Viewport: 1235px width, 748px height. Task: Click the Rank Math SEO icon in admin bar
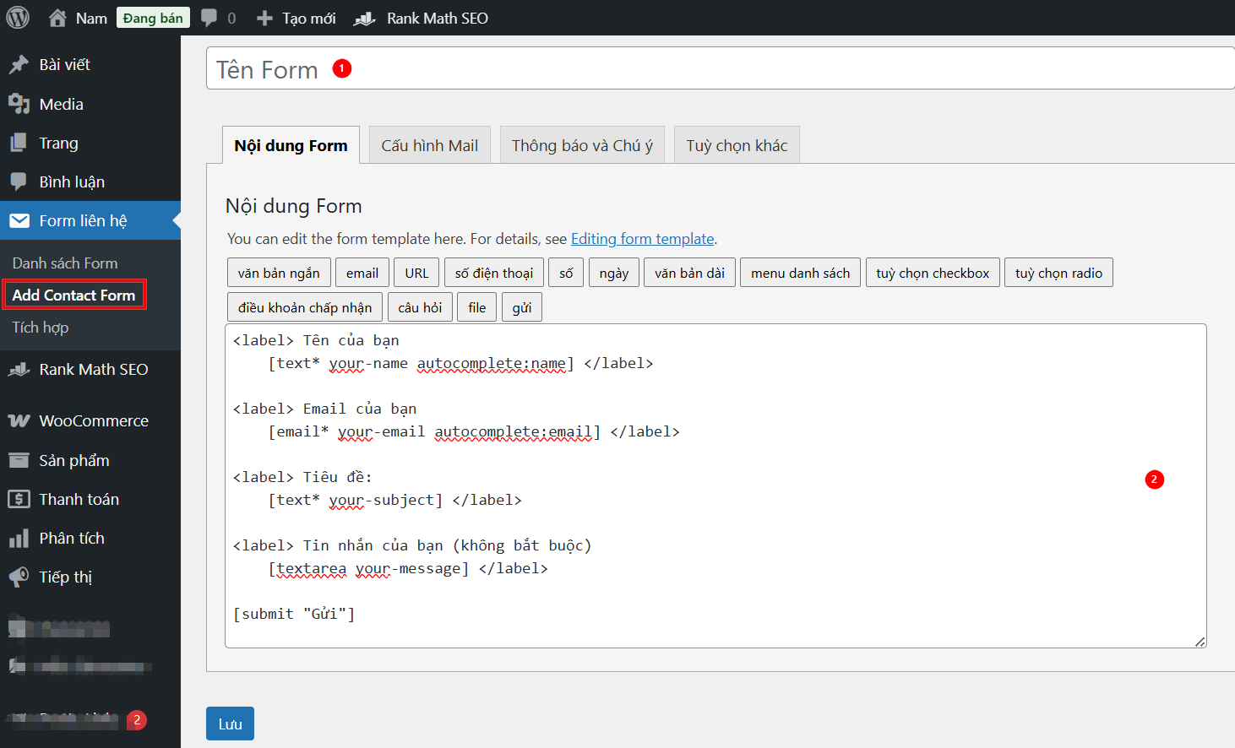coord(365,18)
